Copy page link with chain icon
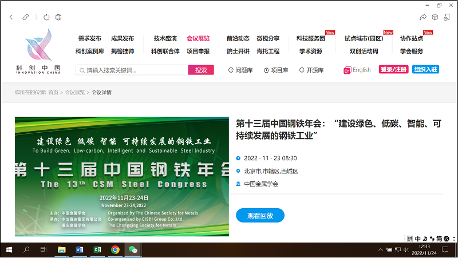The width and height of the screenshot is (458, 258). click(26, 17)
